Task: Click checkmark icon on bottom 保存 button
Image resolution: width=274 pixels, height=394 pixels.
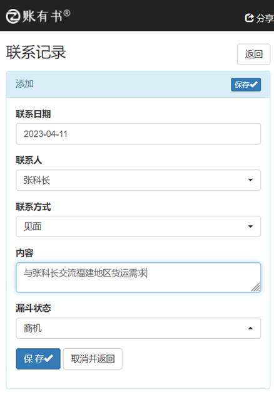Action: (49, 358)
